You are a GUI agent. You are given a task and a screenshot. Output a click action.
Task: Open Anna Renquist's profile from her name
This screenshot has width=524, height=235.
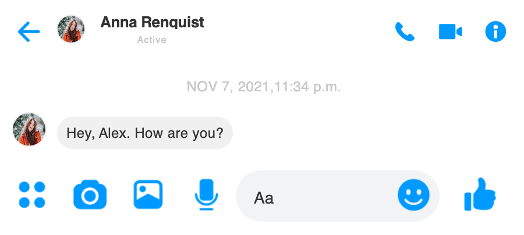click(x=152, y=23)
